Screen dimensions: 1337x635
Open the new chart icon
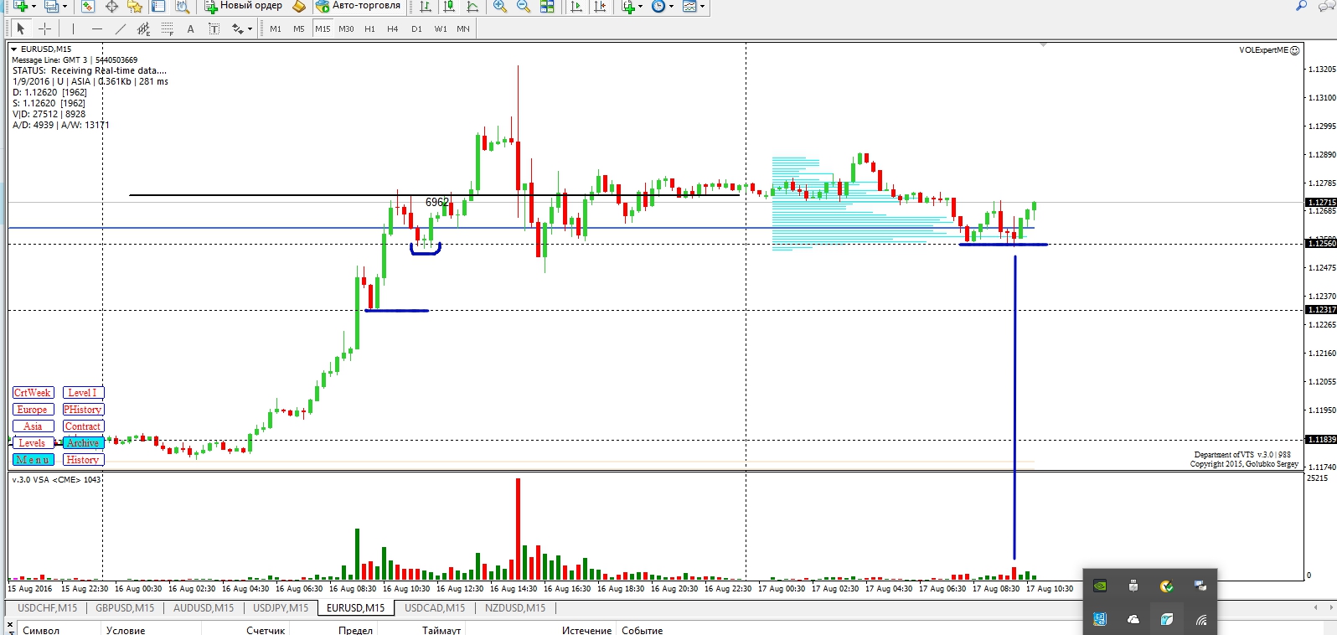coord(20,6)
